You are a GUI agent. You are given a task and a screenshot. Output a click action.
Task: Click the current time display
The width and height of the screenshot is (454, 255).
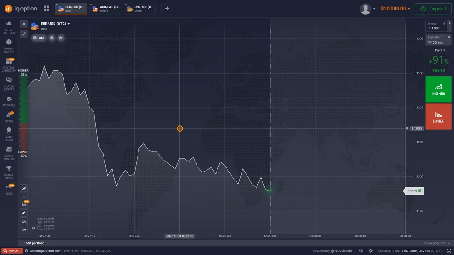pyautogui.click(x=410, y=251)
